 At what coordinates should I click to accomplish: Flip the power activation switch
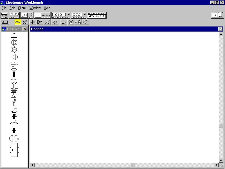tap(217, 15)
